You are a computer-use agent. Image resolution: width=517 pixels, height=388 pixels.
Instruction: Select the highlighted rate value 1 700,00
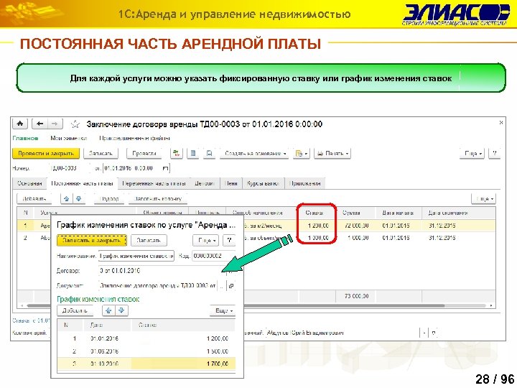pyautogui.click(x=218, y=364)
